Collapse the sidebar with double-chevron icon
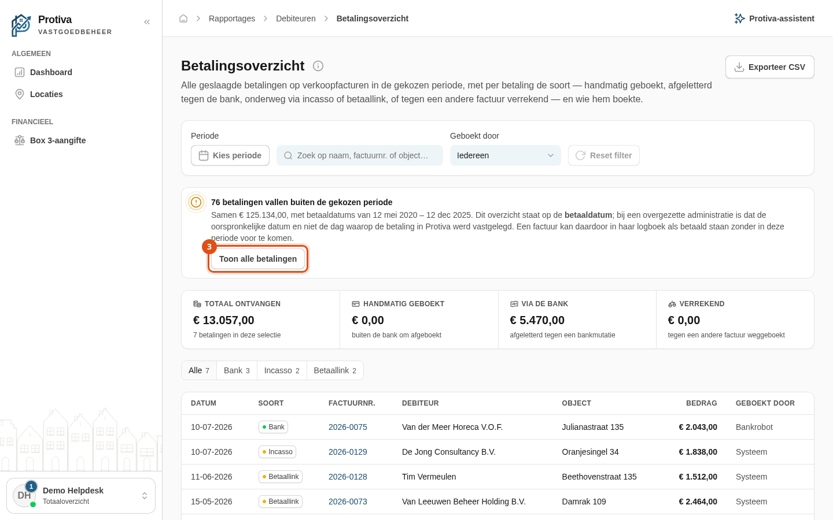 coord(147,22)
